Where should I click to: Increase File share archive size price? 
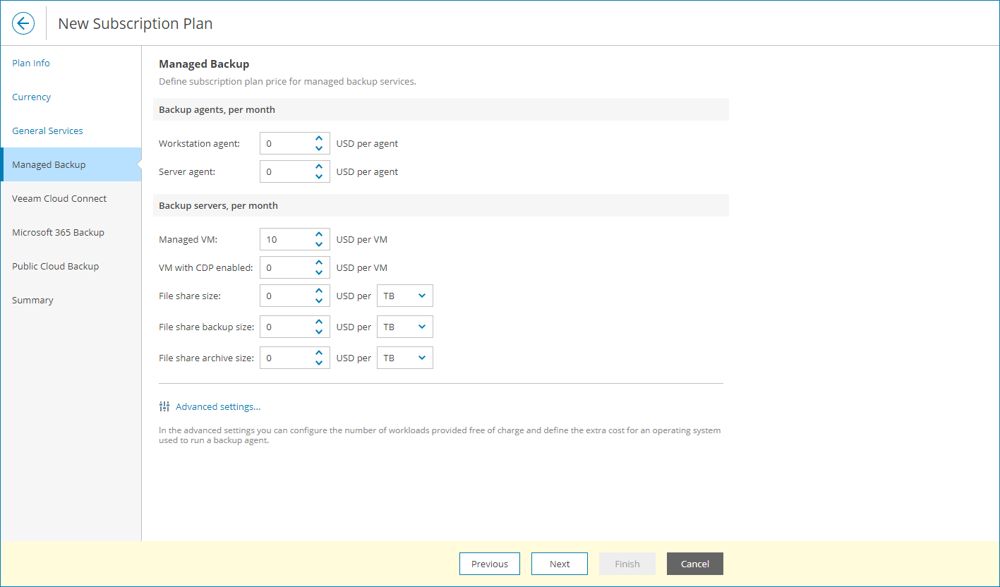point(319,353)
